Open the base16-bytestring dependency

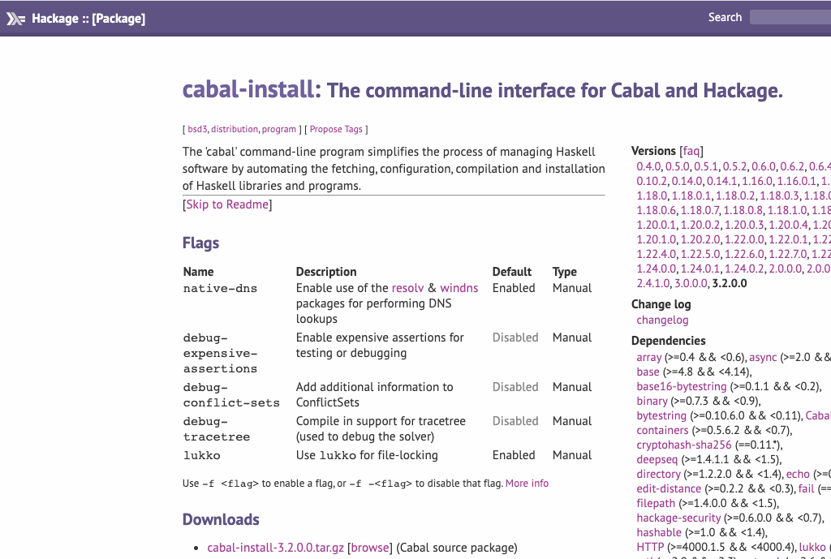coord(682,387)
